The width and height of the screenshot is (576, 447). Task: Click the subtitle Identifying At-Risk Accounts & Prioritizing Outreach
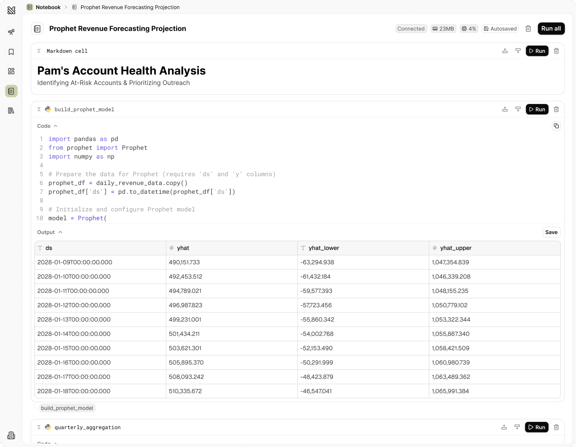coord(114,83)
